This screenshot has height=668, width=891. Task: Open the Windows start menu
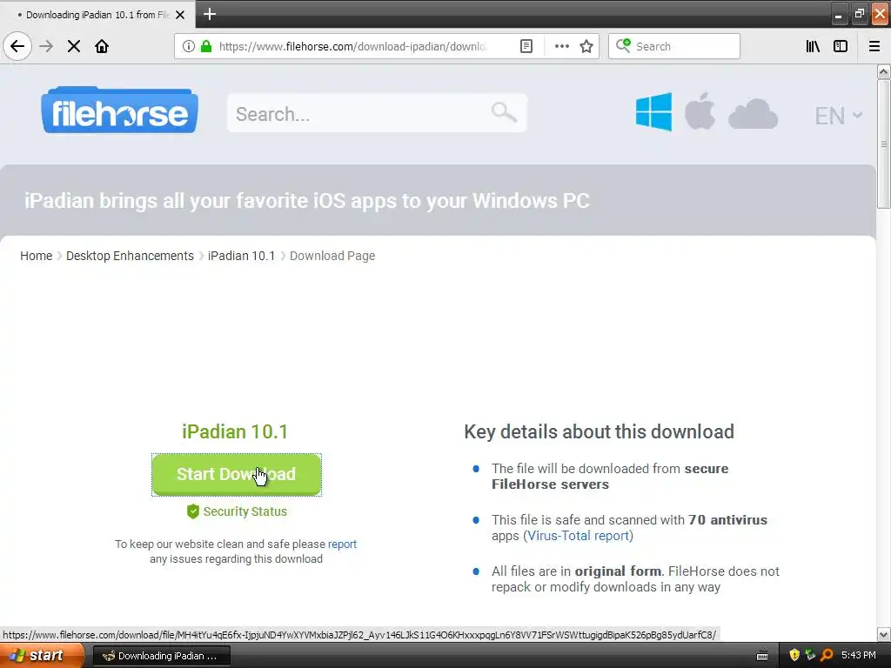pyautogui.click(x=42, y=656)
